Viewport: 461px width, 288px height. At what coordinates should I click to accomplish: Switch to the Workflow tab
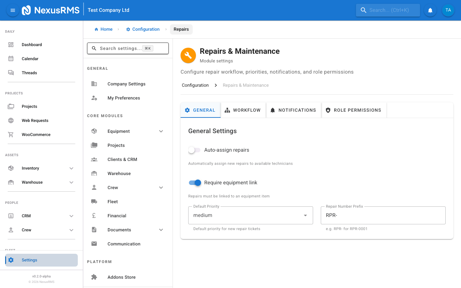(243, 110)
